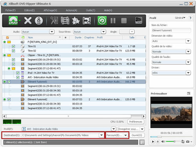
Task: Open the Profil(P) format dropdown
Action: click(x=114, y=129)
